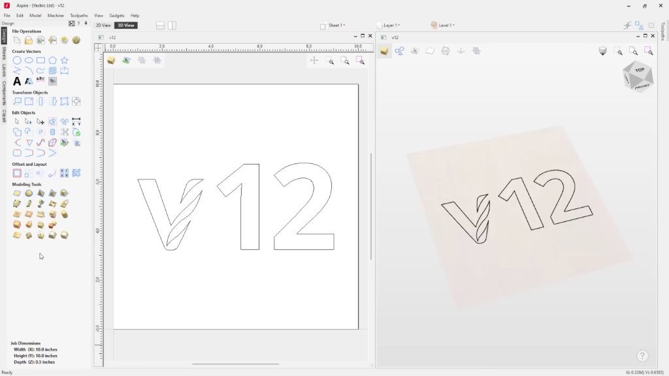The width and height of the screenshot is (669, 376).
Task: Expand the Layer 1 dropdown
Action: (390, 25)
